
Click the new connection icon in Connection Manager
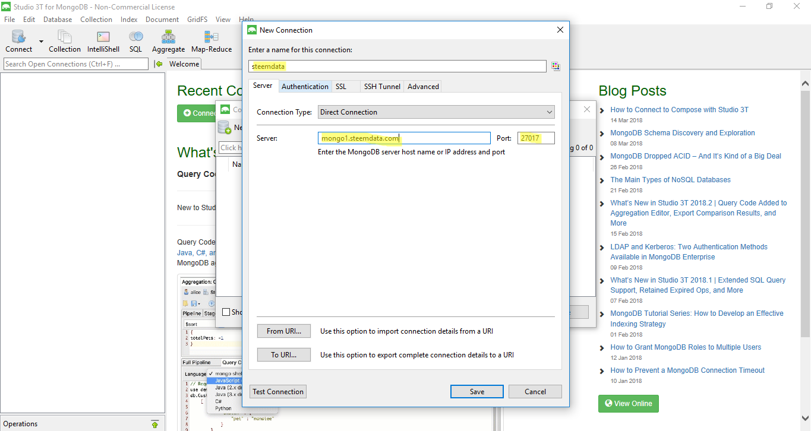(x=225, y=127)
